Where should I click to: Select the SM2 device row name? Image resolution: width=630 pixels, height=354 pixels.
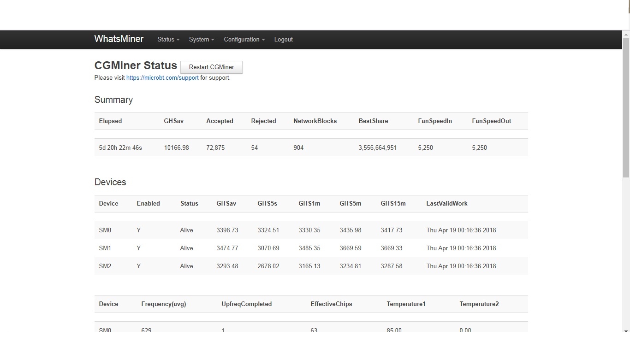coord(105,266)
